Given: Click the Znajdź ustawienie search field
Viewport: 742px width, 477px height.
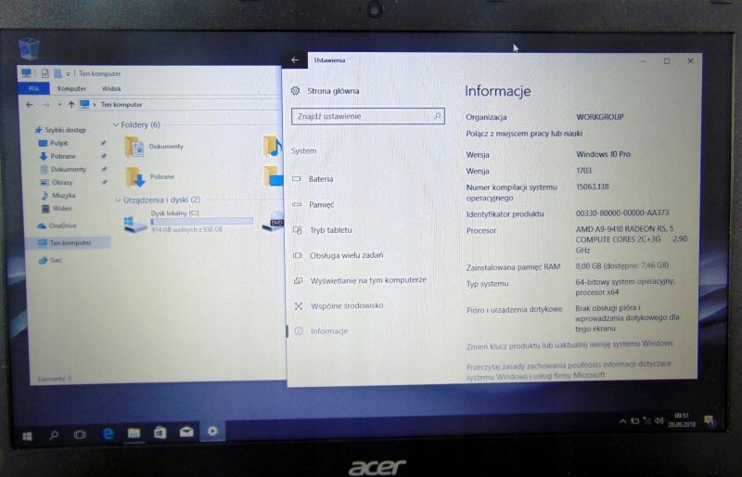Looking at the screenshot, I should coord(368,116).
